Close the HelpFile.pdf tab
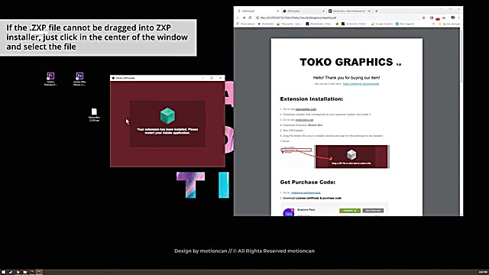The image size is (489, 275). (278, 11)
